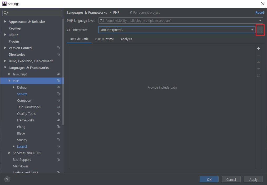Select Keymap in settings tree
Screen dimensions: 267x185
15,28
